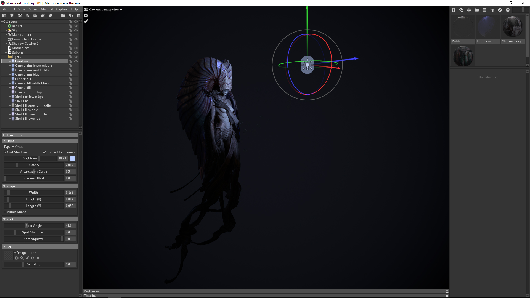530x298 pixels.
Task: Delete material with trash icon
Action: pos(484,10)
